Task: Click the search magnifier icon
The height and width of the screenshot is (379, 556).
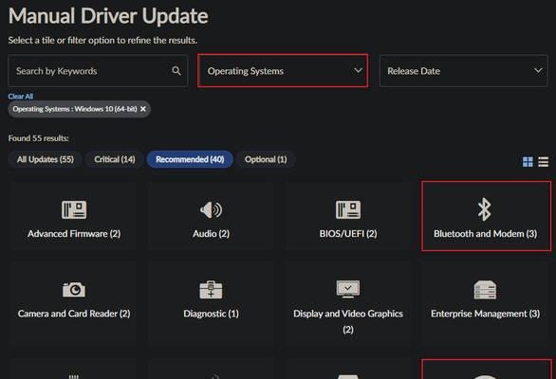Action: tap(176, 71)
